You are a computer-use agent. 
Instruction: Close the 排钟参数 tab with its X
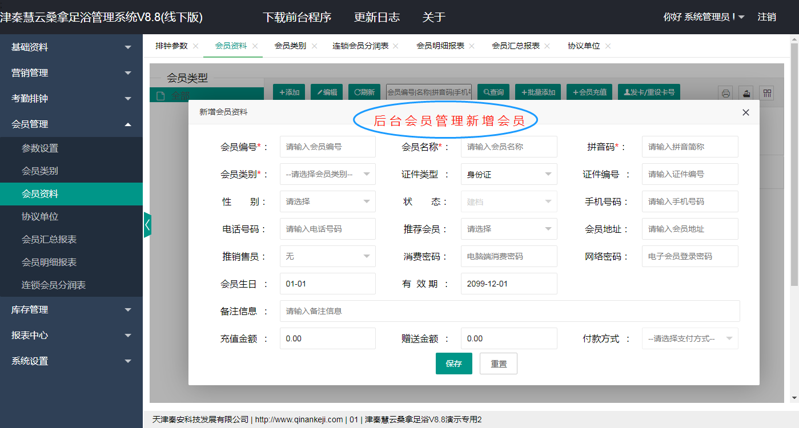(x=196, y=46)
